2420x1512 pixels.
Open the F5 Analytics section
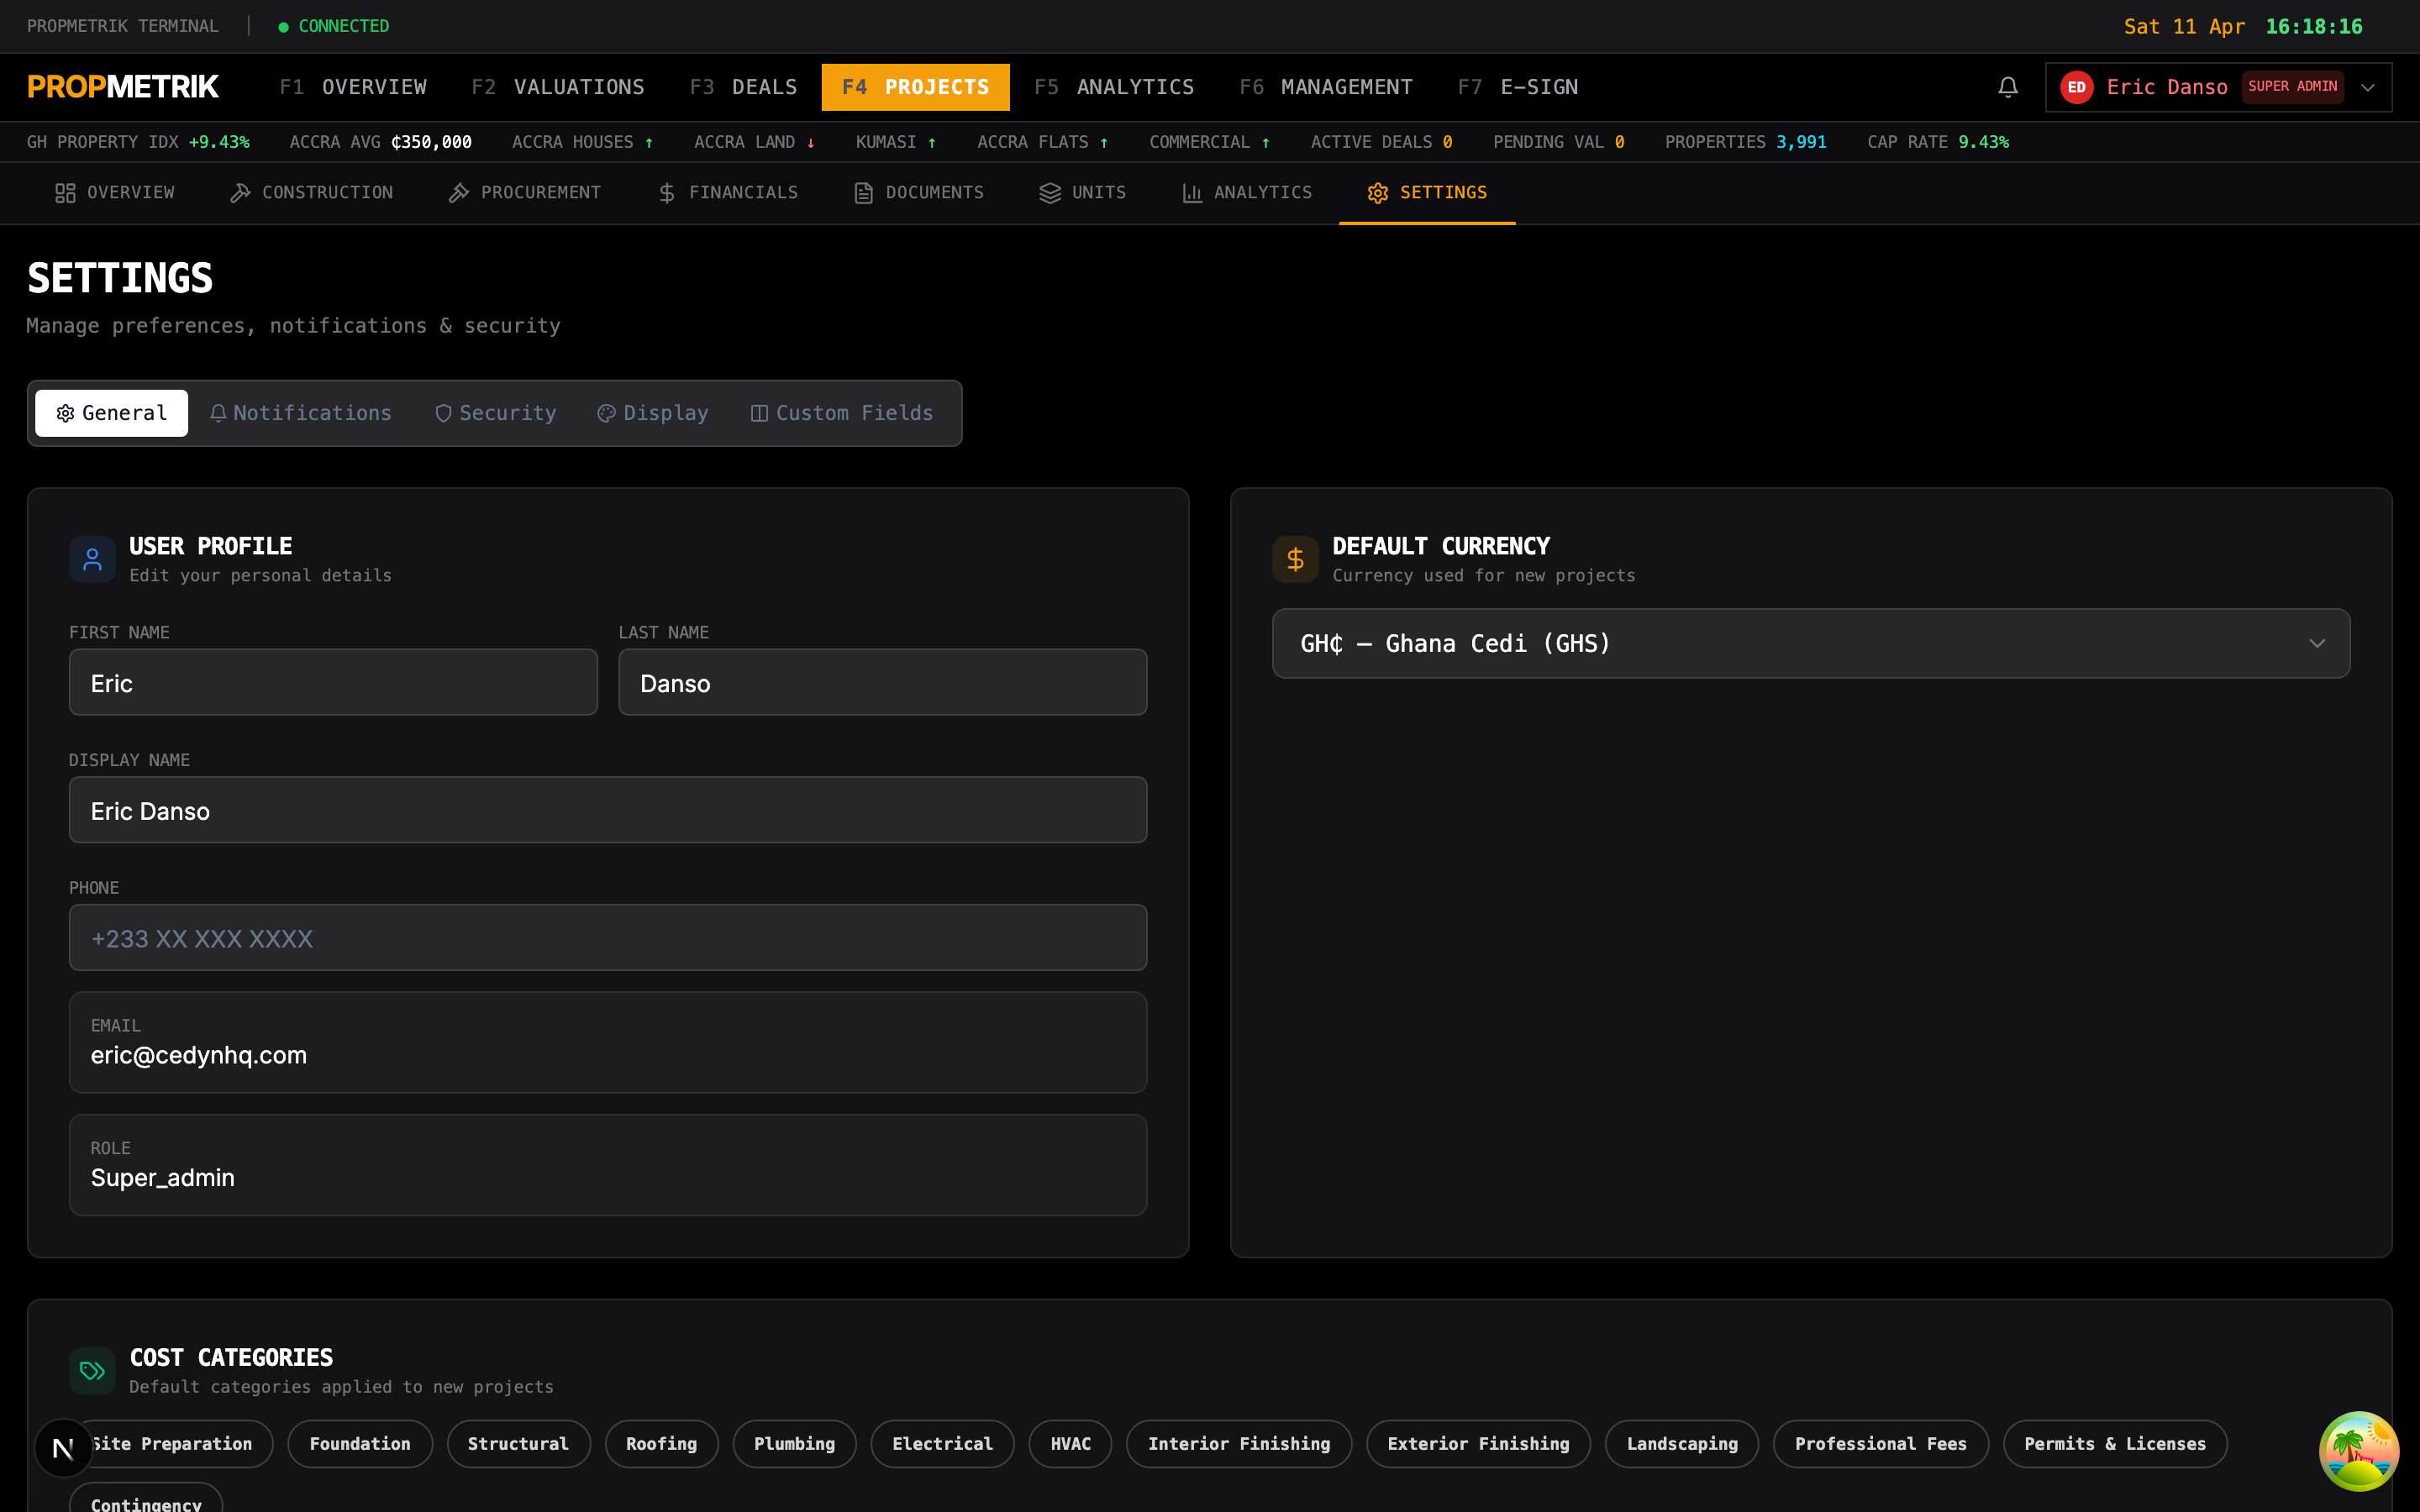pos(1114,87)
